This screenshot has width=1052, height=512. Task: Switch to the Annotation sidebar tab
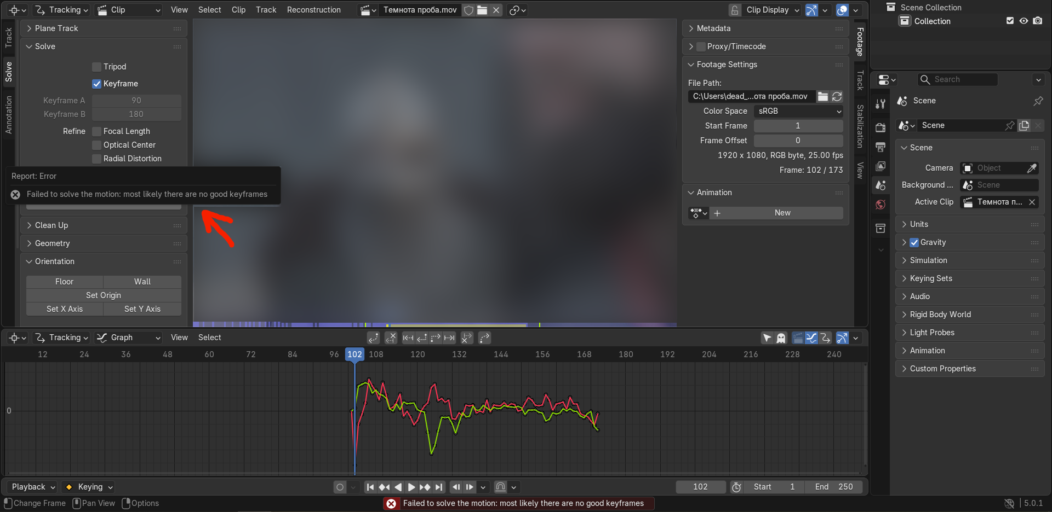(x=9, y=115)
